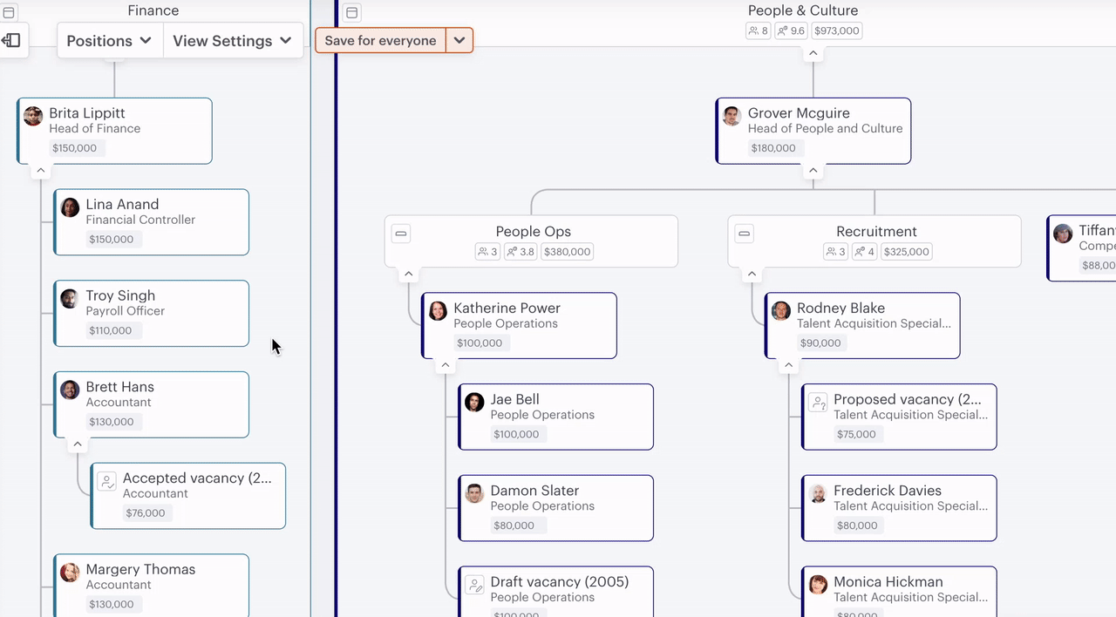Click the Save for everyone button
Viewport: 1116px width, 617px height.
coord(380,40)
